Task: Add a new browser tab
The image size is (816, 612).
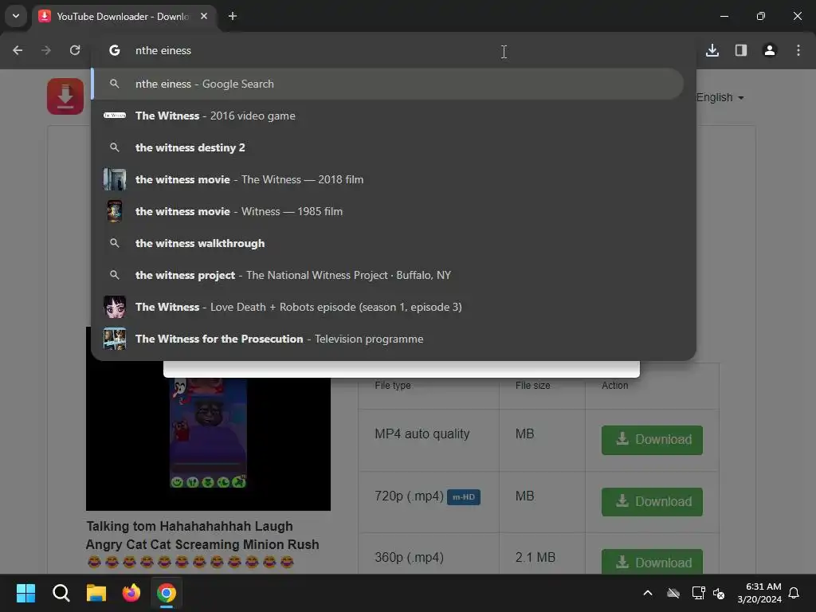Action: click(233, 16)
